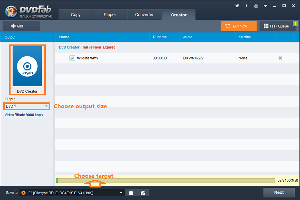Remove Wildlife.wmv with the X icon
This screenshot has width=300, height=200.
click(280, 58)
